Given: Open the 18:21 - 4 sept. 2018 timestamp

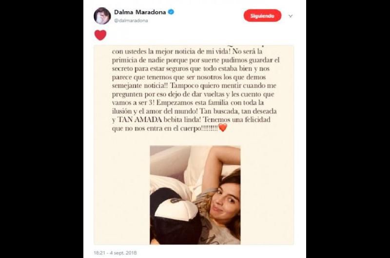Looking at the screenshot, I should (115, 253).
